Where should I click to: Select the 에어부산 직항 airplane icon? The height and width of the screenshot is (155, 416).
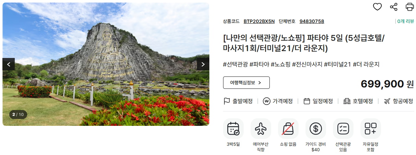[261, 129]
